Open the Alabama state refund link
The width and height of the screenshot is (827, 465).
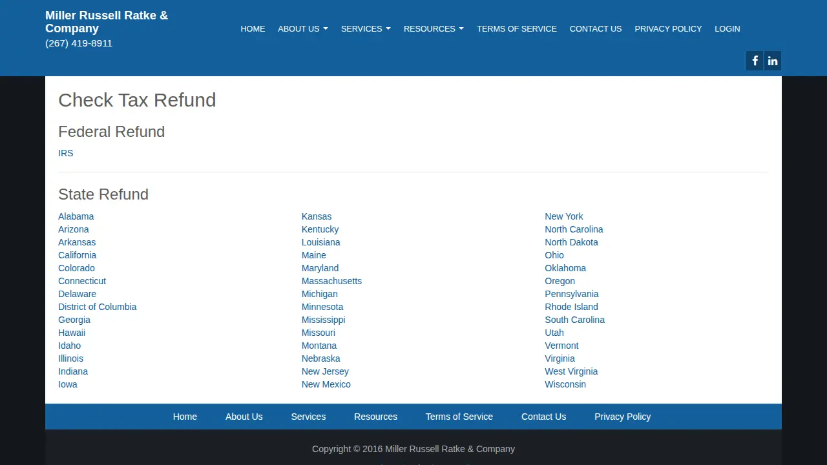(76, 216)
